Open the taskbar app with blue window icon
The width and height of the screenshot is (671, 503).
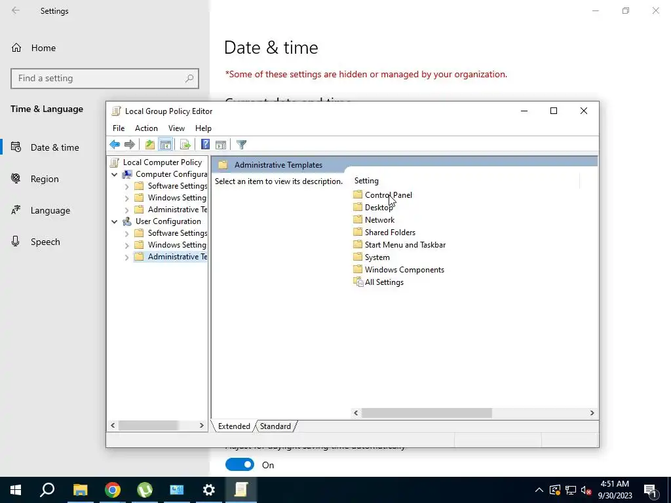pyautogui.click(x=177, y=490)
